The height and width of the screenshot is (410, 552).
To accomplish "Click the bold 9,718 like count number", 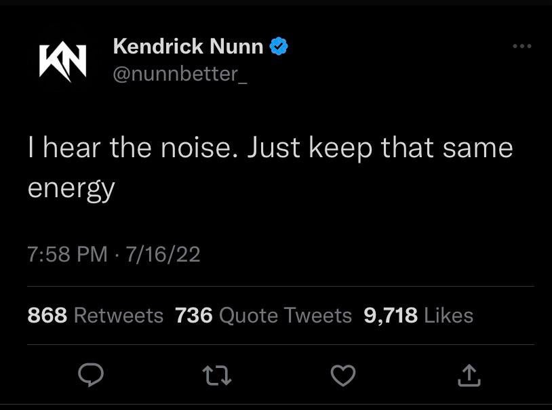I will point(391,315).
